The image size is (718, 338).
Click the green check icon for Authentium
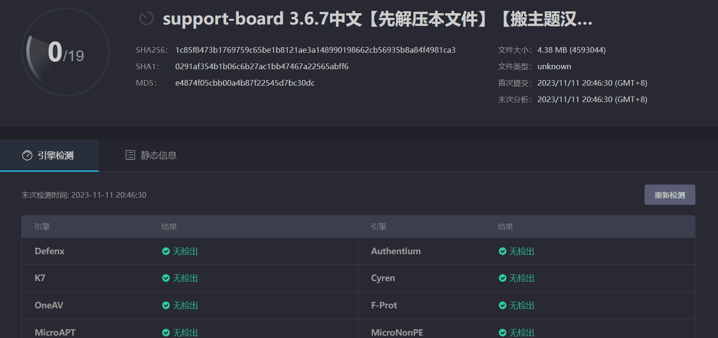point(502,251)
